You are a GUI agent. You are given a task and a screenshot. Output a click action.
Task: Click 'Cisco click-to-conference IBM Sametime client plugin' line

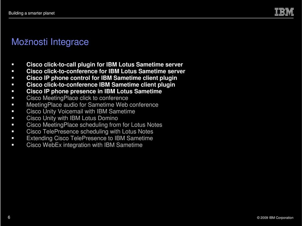[x=101, y=85]
